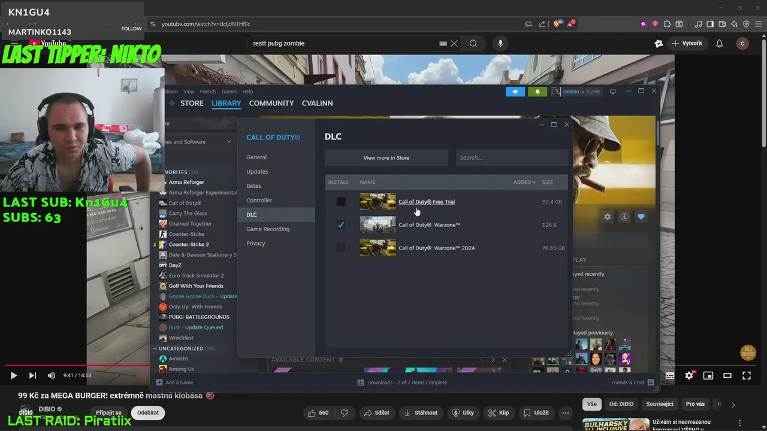
Task: Dislike the video thumbs down icon
Action: (345, 412)
